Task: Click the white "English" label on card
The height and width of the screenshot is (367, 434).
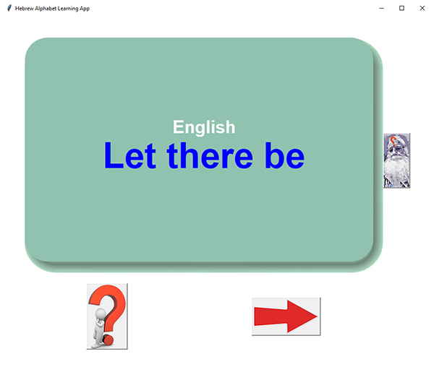Action: [x=204, y=127]
